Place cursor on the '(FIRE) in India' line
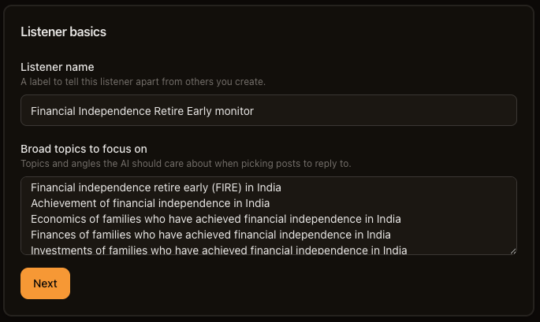The image size is (540, 322). pos(156,188)
